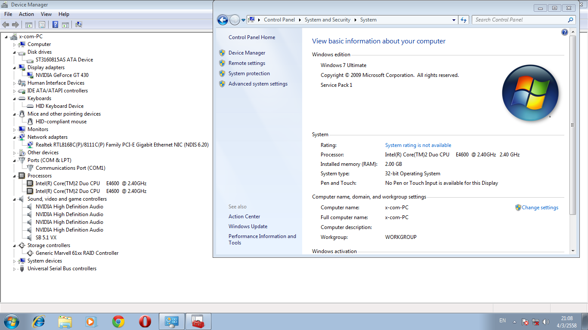Open the Windows Update link
The image size is (588, 330).
tap(248, 226)
